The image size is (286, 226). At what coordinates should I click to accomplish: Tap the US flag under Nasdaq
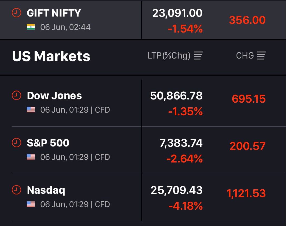[31, 204]
